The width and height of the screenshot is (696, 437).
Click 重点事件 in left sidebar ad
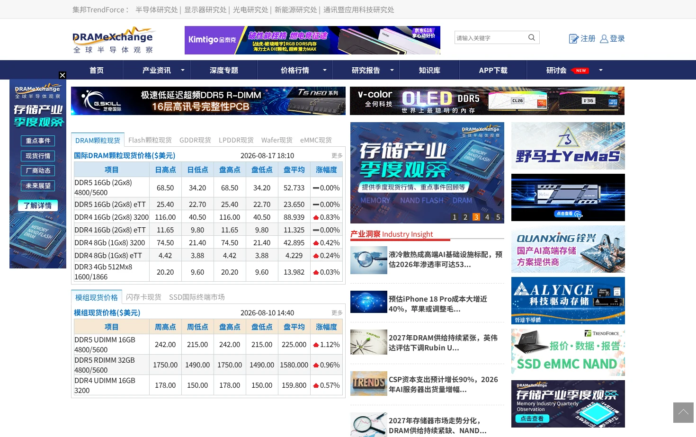click(x=38, y=141)
